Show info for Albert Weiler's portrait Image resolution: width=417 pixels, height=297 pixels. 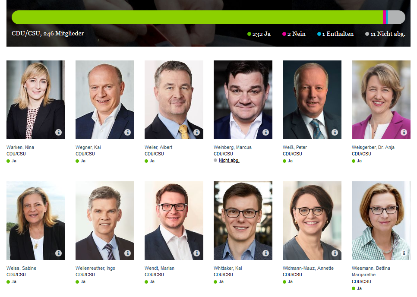pyautogui.click(x=196, y=132)
